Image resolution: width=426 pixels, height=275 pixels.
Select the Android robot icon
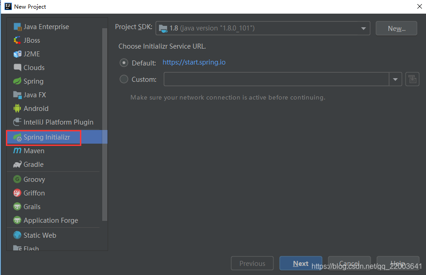pos(17,108)
